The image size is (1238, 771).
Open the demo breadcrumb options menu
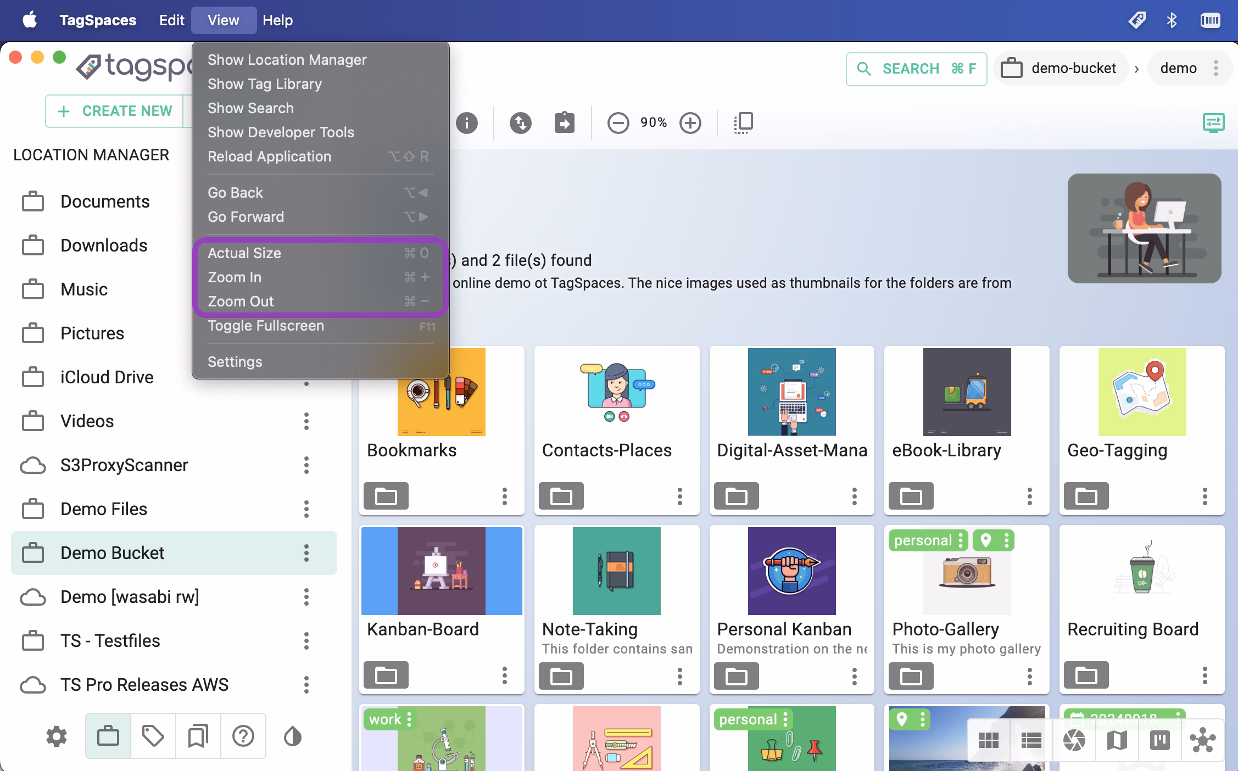click(1215, 68)
